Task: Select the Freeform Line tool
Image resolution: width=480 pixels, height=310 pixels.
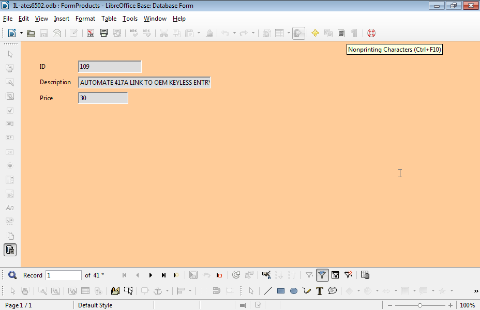Action: (307, 291)
